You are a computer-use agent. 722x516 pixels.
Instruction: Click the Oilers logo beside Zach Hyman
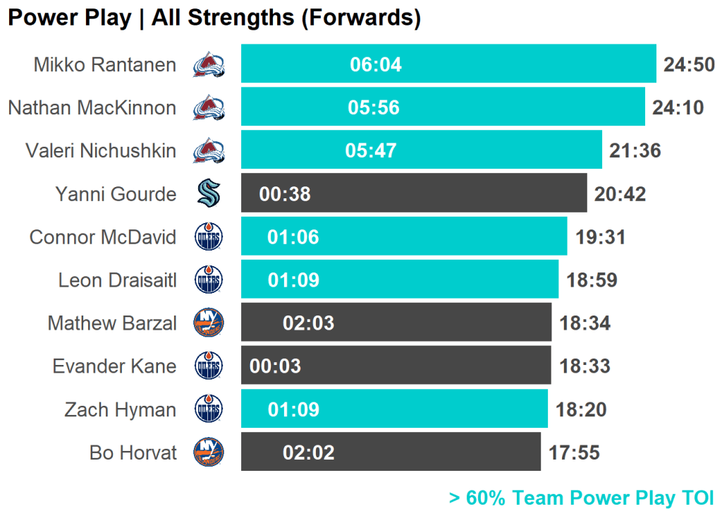pos(209,409)
